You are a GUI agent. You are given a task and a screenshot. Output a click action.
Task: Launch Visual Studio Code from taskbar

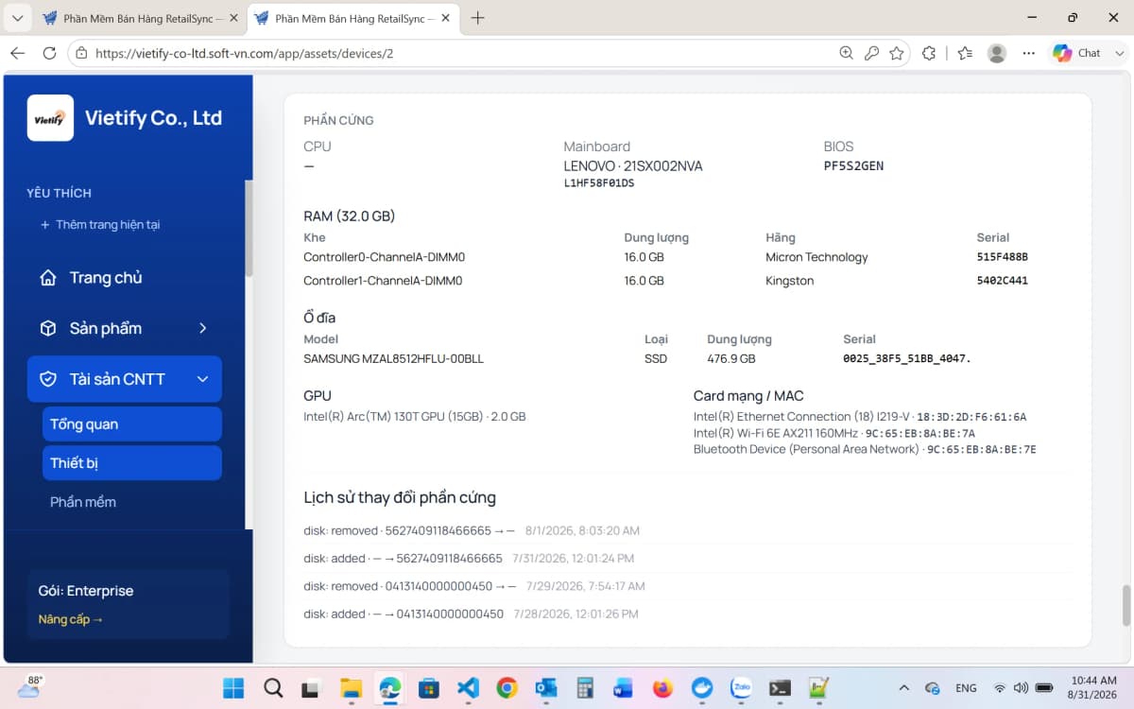coord(468,687)
